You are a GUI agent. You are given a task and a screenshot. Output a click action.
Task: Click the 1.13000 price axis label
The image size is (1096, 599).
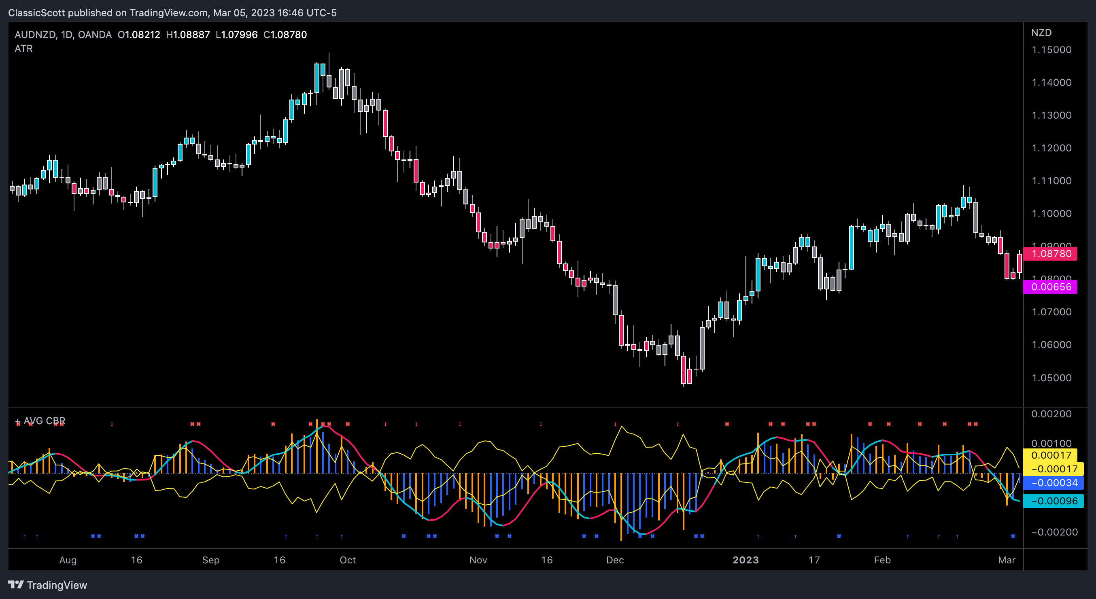point(1052,115)
